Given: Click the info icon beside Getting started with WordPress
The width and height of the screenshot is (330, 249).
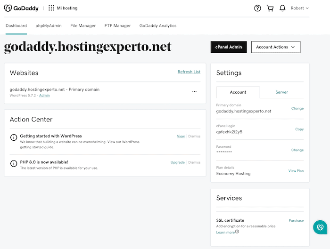Looking at the screenshot, I should click(14, 137).
